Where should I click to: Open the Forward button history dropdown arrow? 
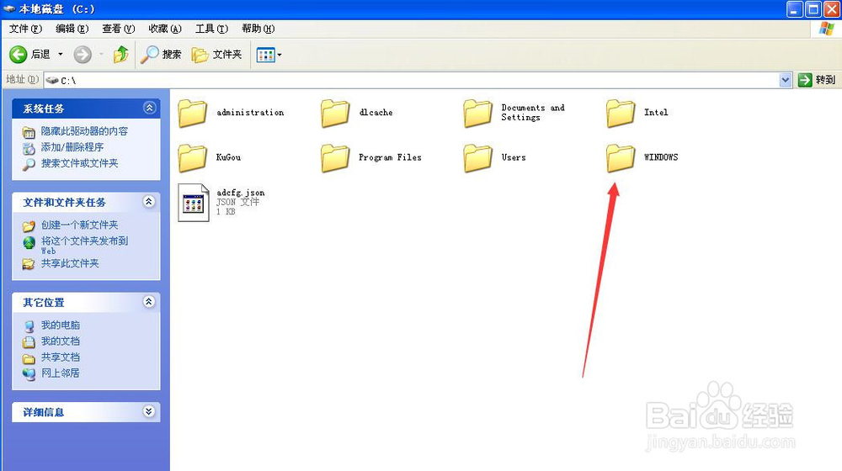pos(101,54)
